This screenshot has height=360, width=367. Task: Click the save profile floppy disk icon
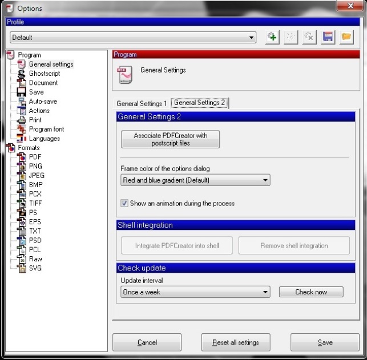pyautogui.click(x=328, y=37)
